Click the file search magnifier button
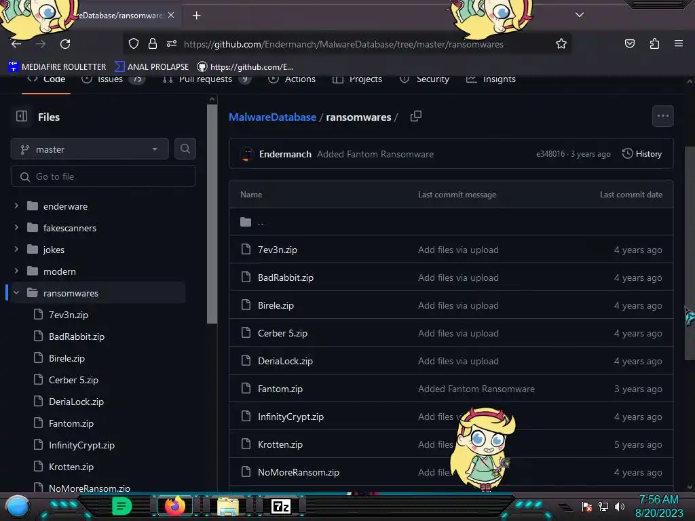Image resolution: width=695 pixels, height=521 pixels. coord(185,149)
